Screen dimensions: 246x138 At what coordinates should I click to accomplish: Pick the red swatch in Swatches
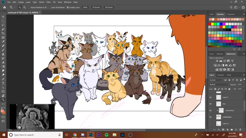[209, 24]
